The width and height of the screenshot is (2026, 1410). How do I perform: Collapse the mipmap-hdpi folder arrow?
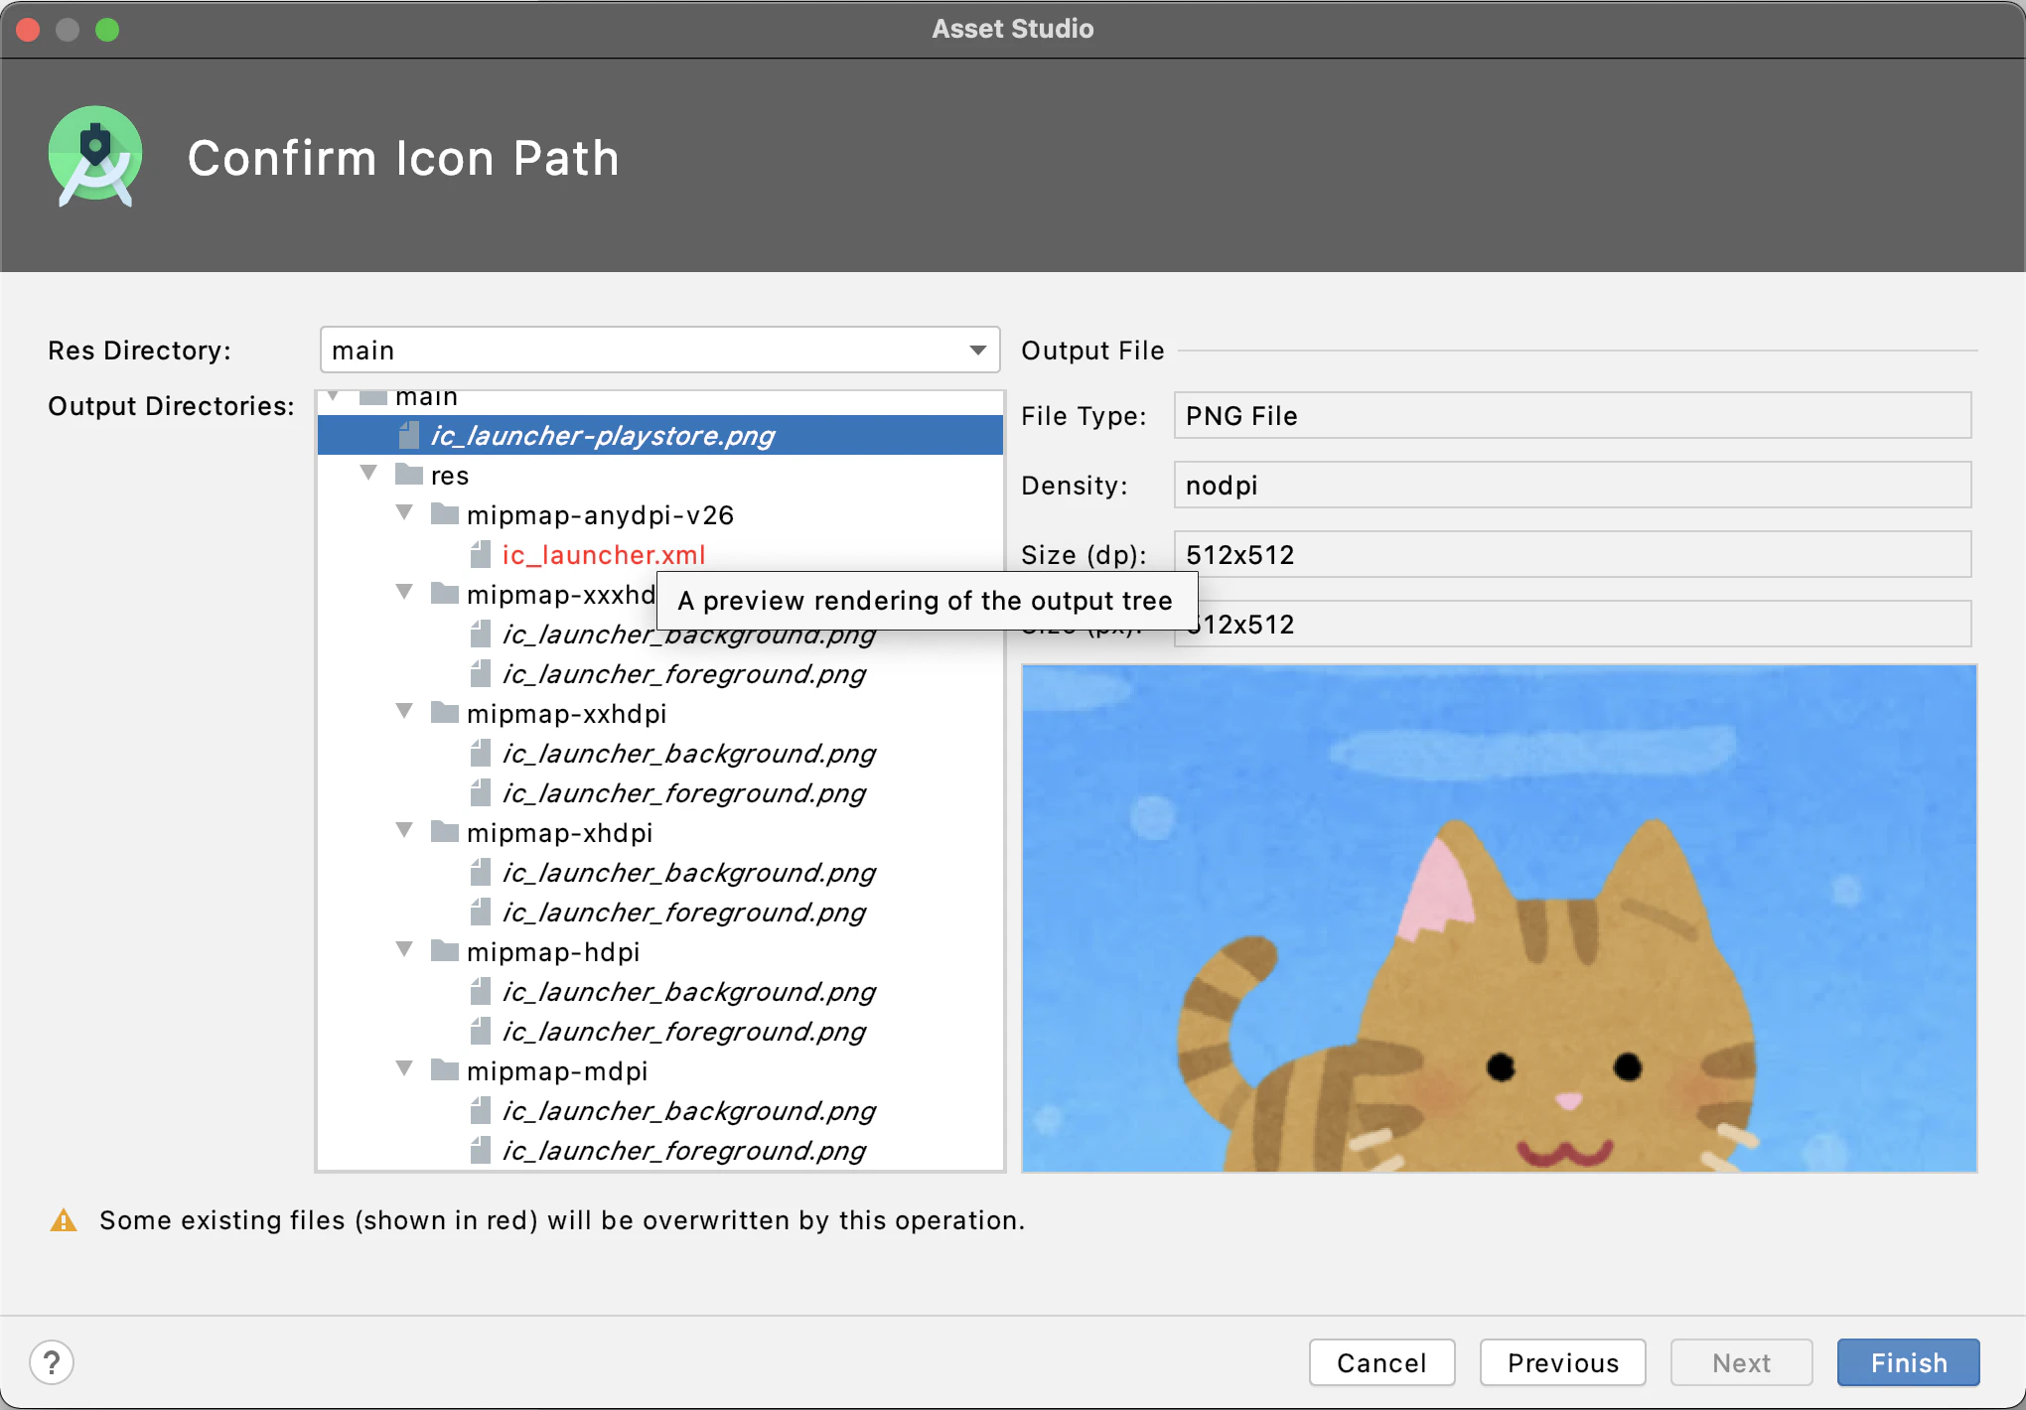coord(404,950)
